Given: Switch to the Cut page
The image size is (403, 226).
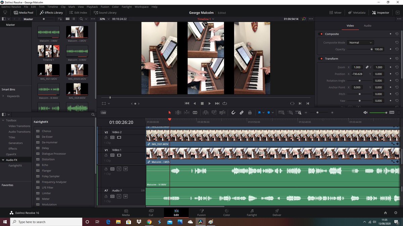Looking at the screenshot, I should click(x=151, y=213).
